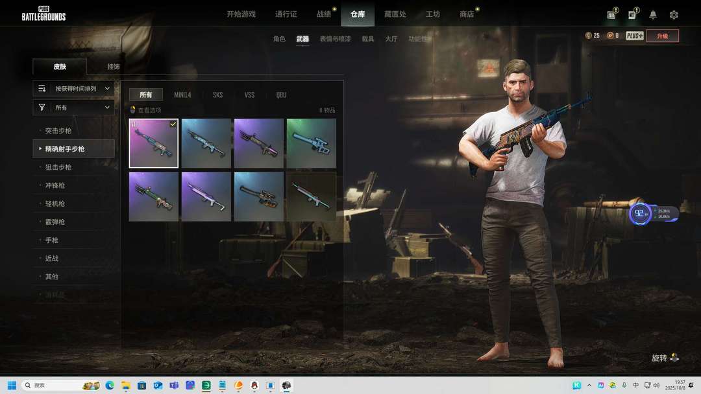Open Microsoft Edge from the taskbar

click(x=110, y=386)
